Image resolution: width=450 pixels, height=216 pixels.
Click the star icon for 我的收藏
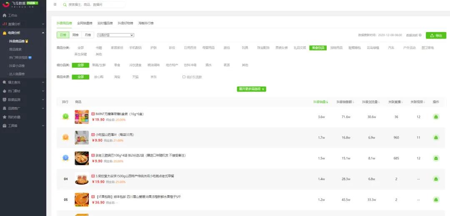click(x=4, y=117)
